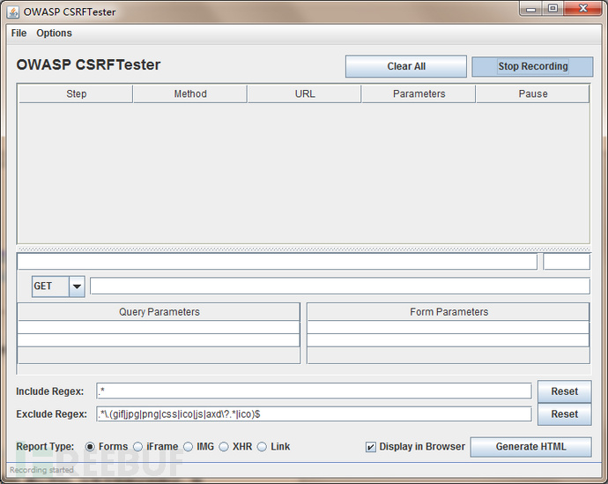
Task: Click the Generate HTML button
Action: (530, 447)
